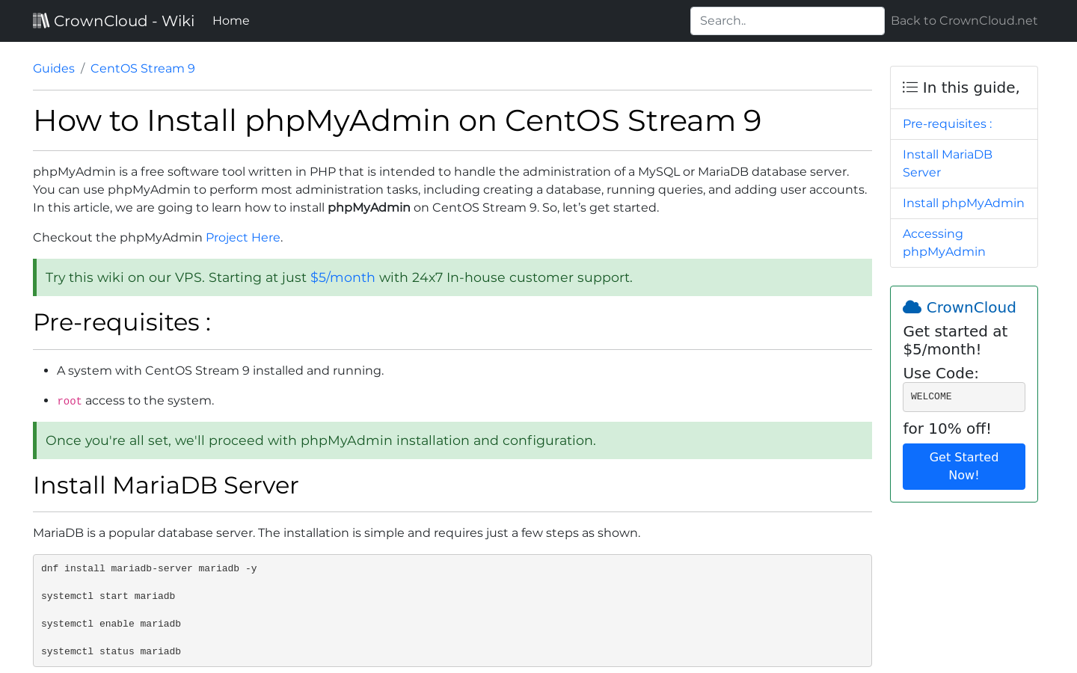Click the CrownCloud books logo icon

coord(41,20)
